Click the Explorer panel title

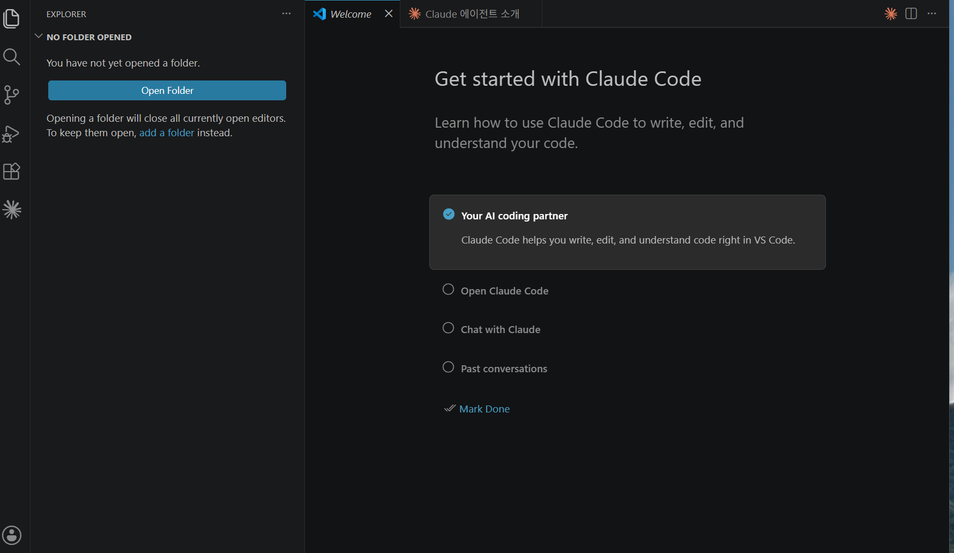[66, 14]
